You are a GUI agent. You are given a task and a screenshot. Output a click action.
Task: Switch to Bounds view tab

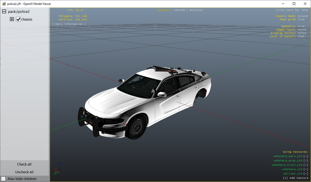pos(180,10)
